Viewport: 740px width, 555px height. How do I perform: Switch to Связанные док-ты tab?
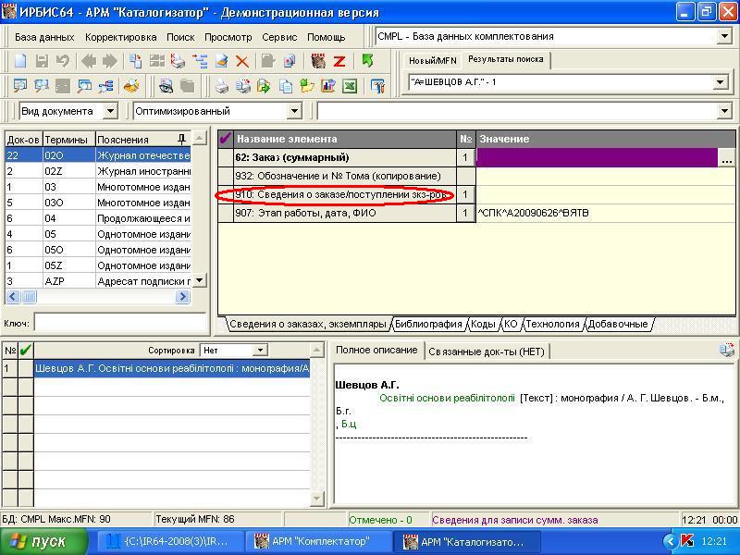point(486,351)
